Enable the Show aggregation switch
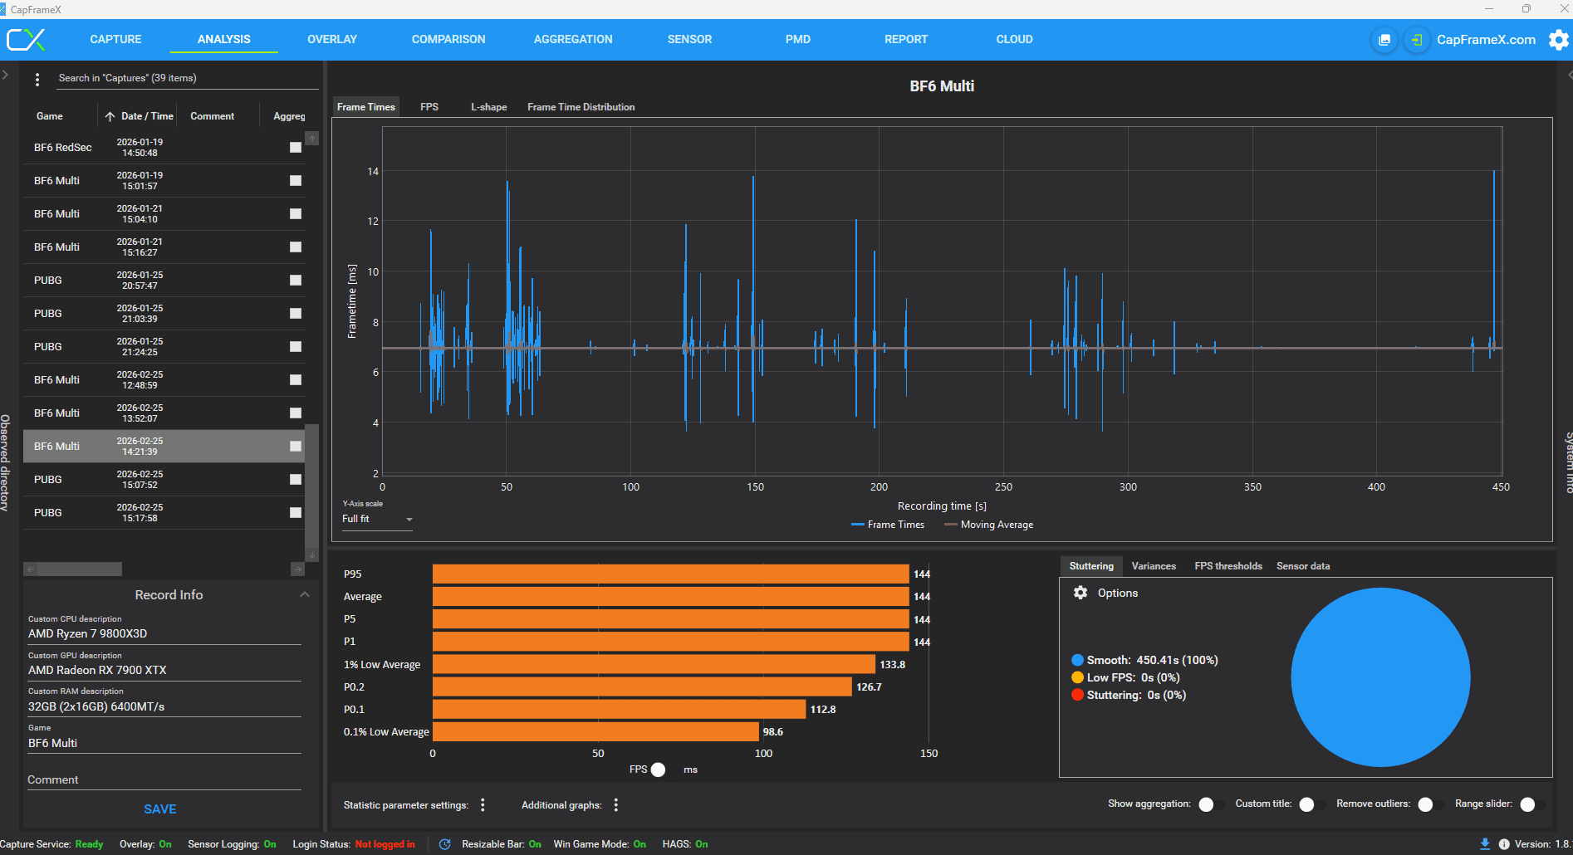 coord(1212,804)
